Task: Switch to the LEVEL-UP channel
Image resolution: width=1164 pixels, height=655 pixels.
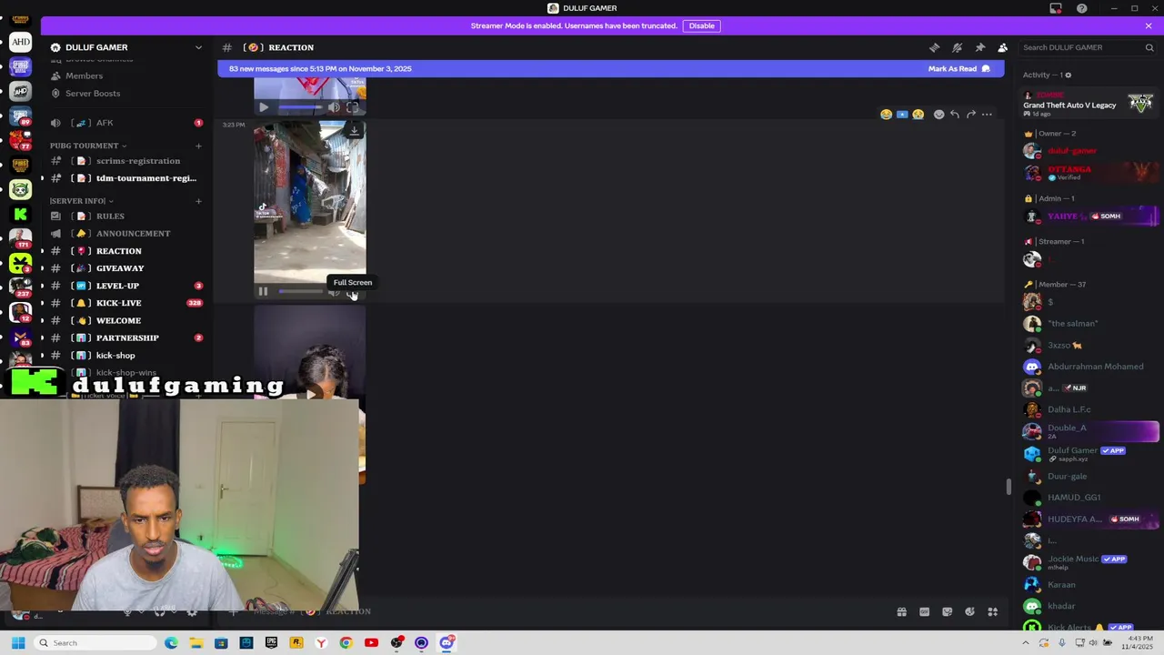Action: click(x=126, y=286)
